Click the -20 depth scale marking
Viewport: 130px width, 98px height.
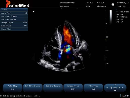pos(107,64)
